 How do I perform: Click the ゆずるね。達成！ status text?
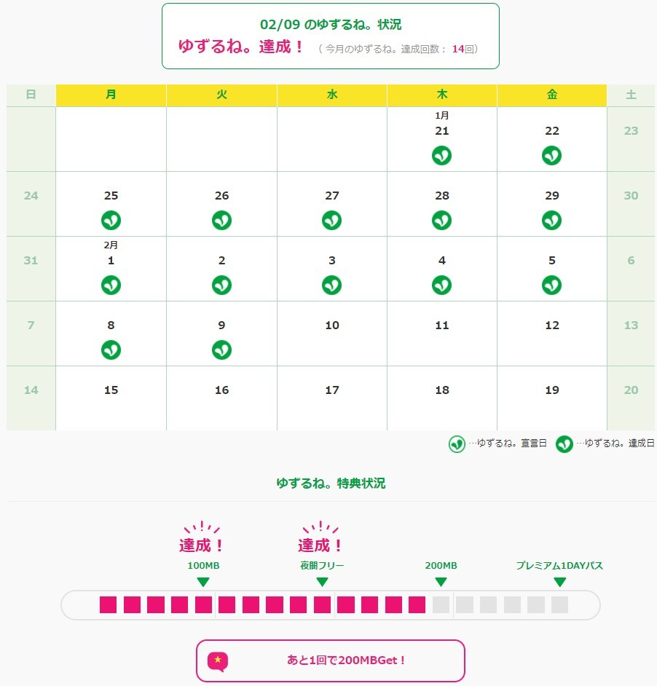coord(241,47)
